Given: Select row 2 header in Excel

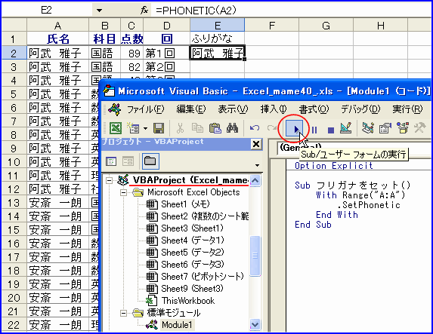Looking at the screenshot, I should [x=14, y=53].
